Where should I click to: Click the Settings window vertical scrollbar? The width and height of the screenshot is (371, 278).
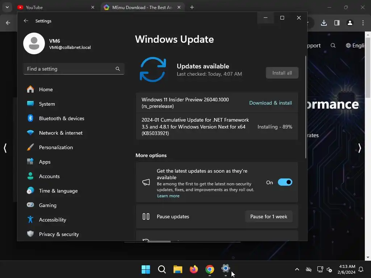click(306, 107)
